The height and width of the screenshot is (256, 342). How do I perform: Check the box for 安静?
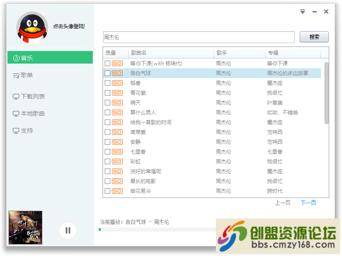(108, 142)
